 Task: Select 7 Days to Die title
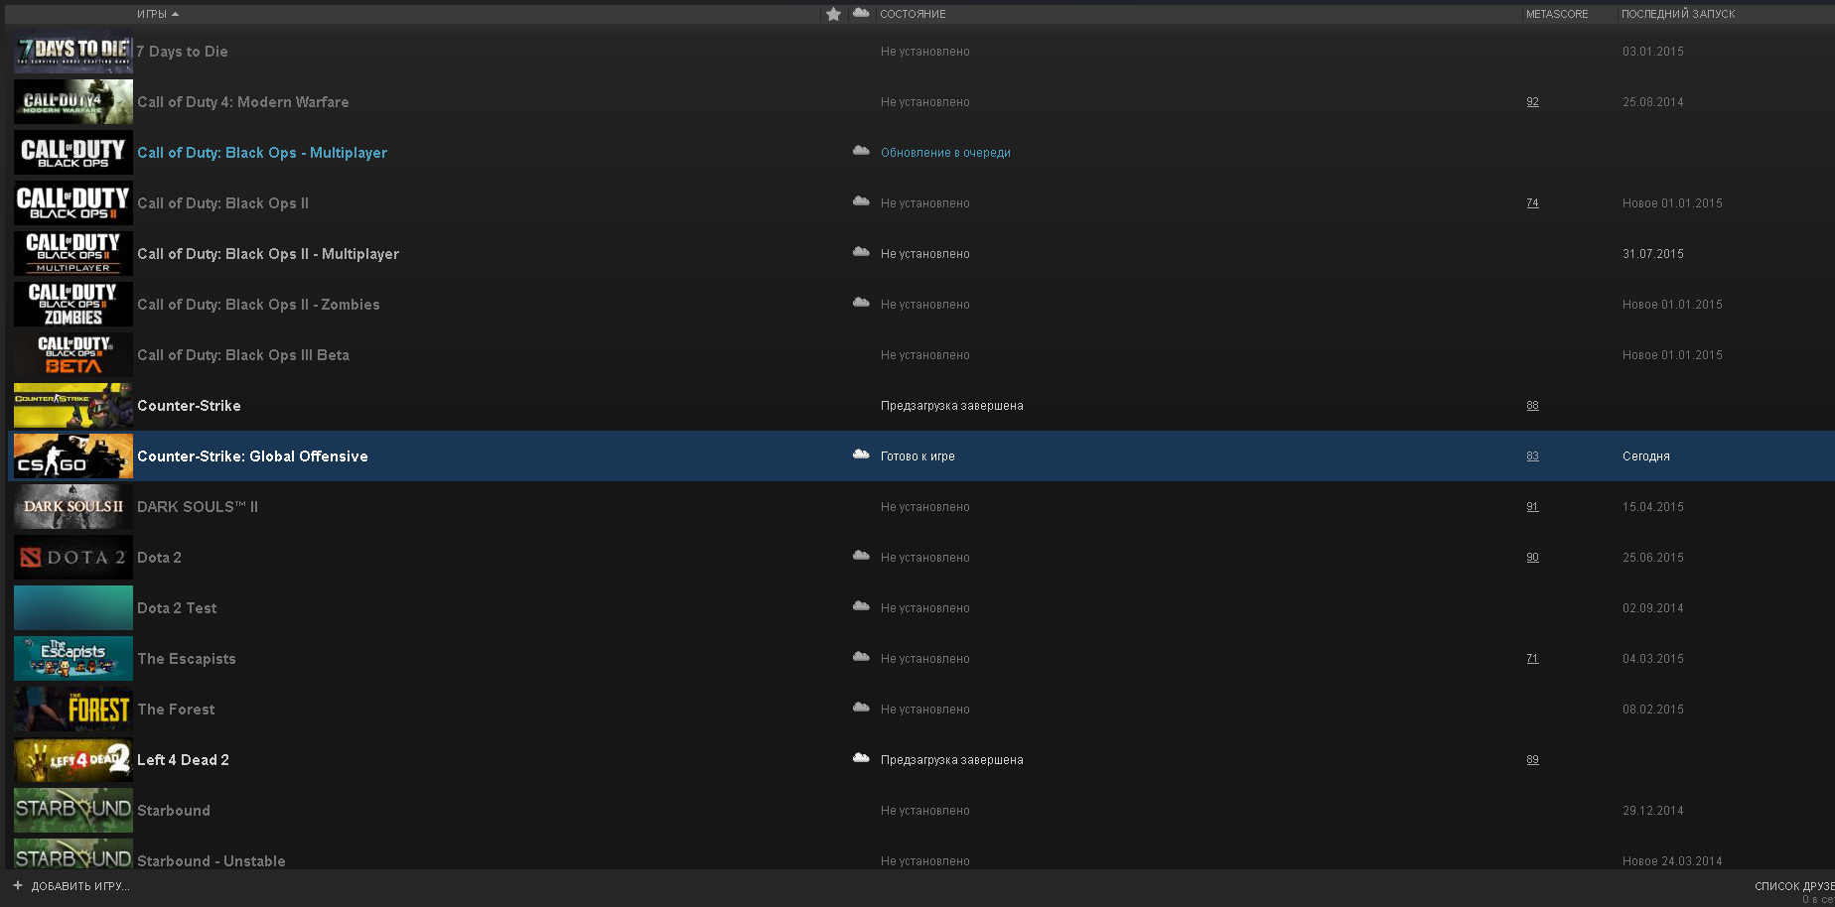[183, 52]
